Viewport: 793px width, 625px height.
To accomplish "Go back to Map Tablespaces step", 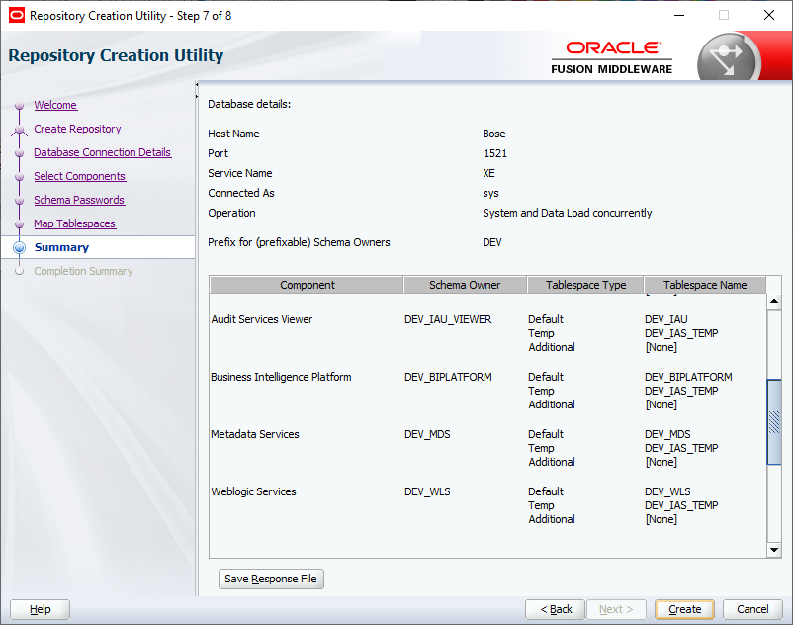I will [x=74, y=223].
